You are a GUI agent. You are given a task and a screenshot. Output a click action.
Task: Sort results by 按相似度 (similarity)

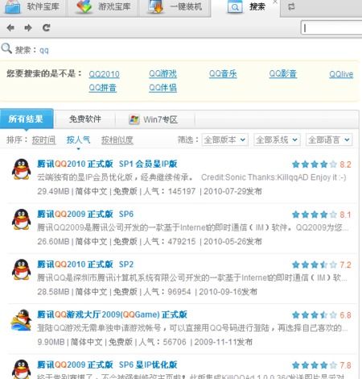pos(117,140)
